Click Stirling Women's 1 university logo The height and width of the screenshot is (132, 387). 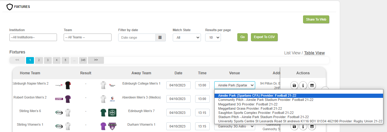[59, 126]
